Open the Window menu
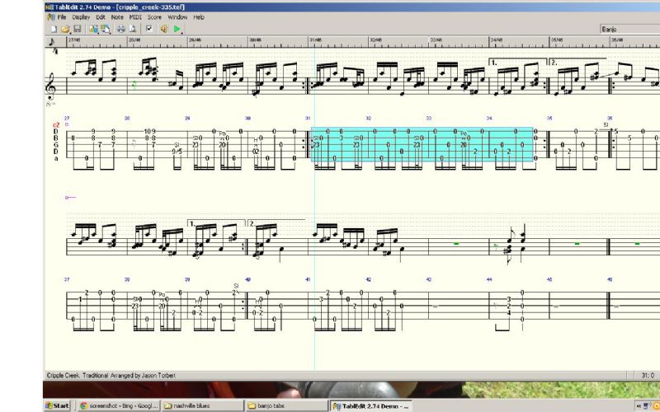This screenshot has width=660, height=412. (x=177, y=17)
